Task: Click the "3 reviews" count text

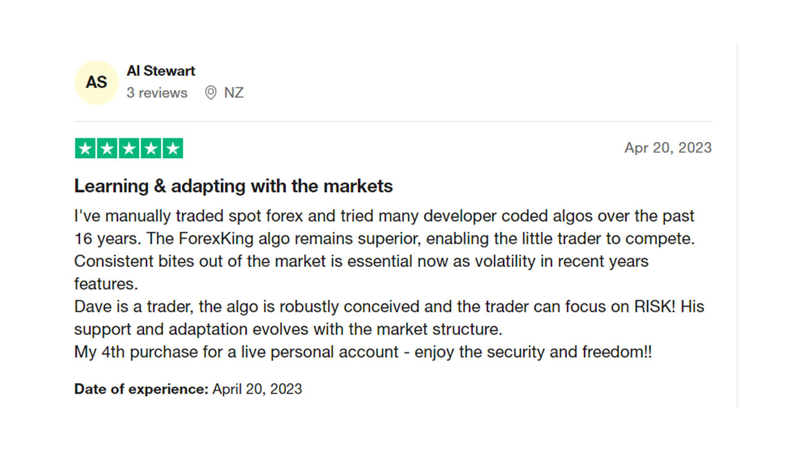Action: tap(157, 93)
